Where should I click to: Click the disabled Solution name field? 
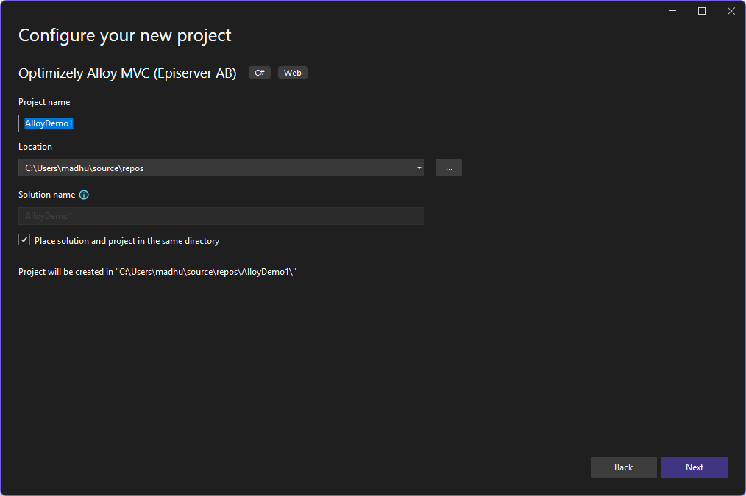coord(221,216)
